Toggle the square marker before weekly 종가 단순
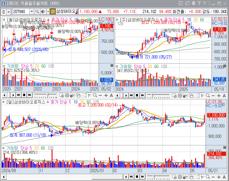Image resolution: width=229 pixels, height=181 pixels. pos(161,20)
